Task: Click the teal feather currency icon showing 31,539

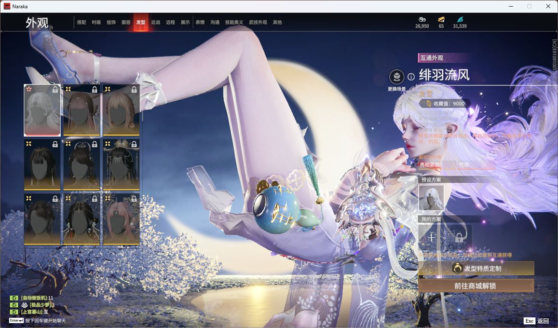Action: (460, 19)
